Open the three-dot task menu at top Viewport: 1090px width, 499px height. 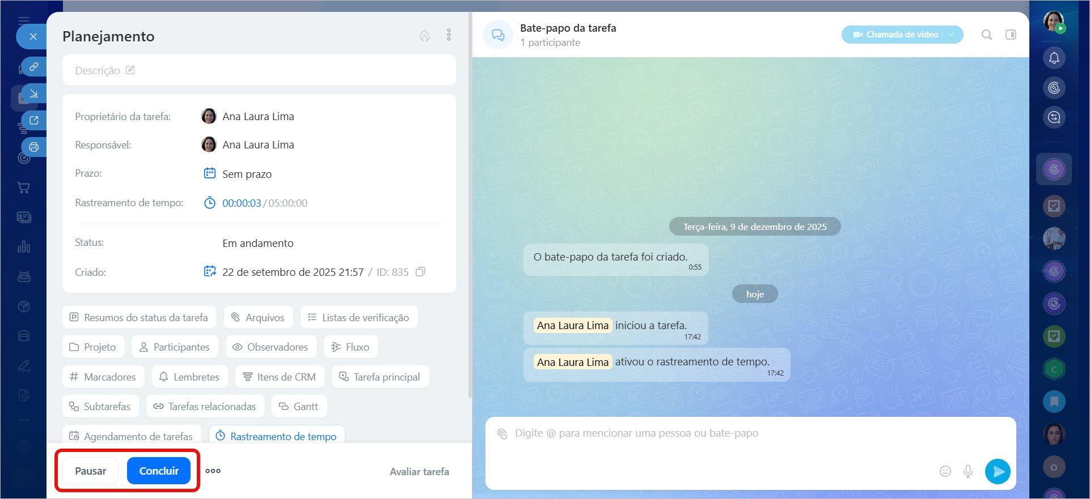(x=449, y=35)
